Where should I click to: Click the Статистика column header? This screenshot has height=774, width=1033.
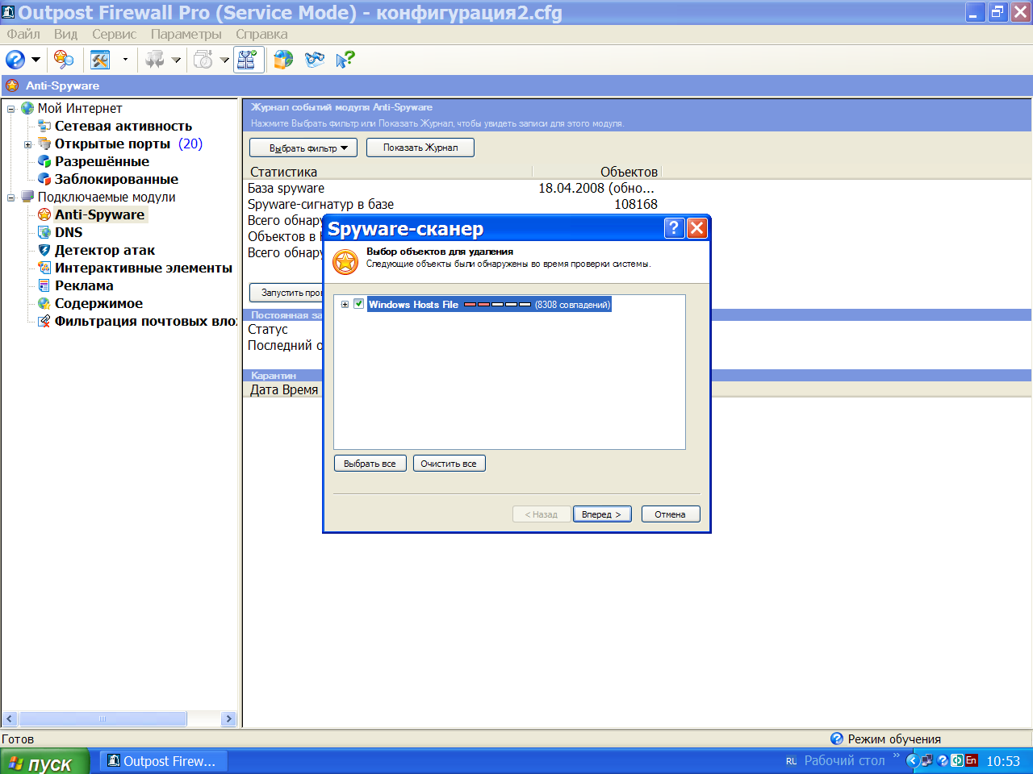point(387,172)
